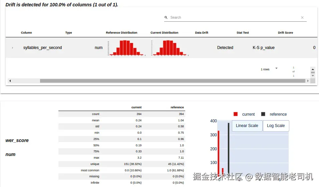Click the most common row label
This screenshot has height=187, width=319.
point(90,170)
